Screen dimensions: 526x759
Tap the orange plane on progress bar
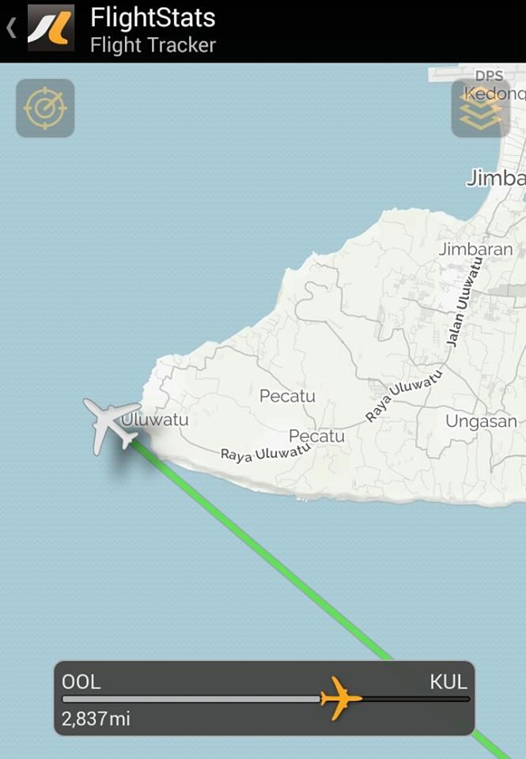341,698
